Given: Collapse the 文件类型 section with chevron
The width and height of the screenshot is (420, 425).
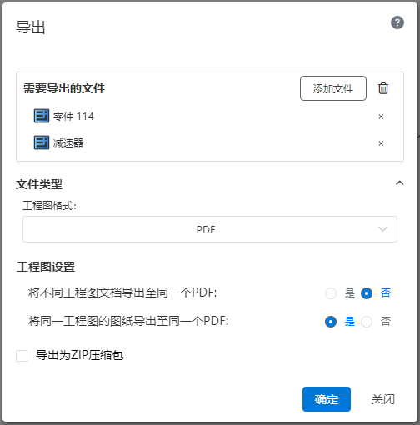Looking at the screenshot, I should click(399, 182).
